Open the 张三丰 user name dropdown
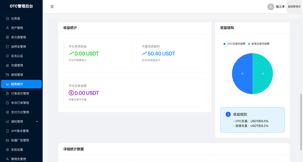This screenshot has height=162, width=303. 280,7
